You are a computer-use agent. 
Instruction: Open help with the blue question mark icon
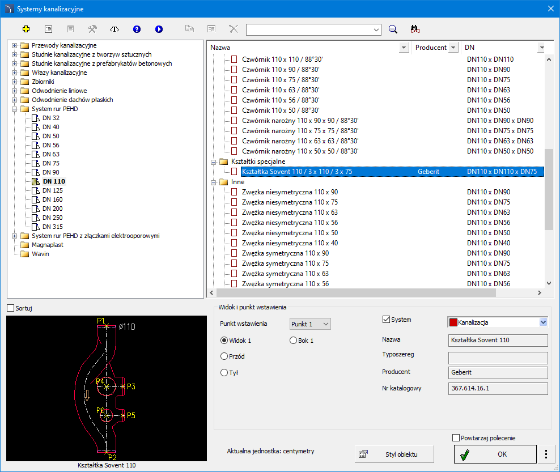[137, 29]
